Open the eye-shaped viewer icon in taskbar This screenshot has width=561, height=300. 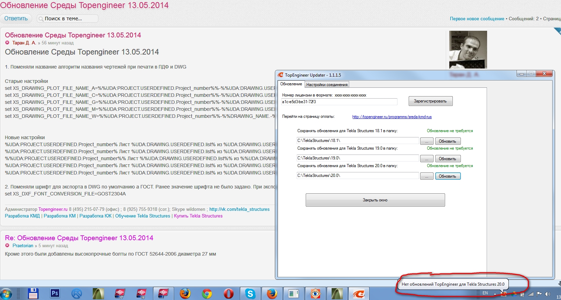click(315, 294)
